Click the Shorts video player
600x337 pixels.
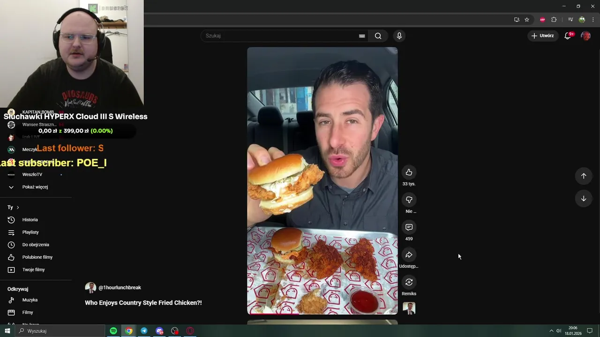click(322, 181)
